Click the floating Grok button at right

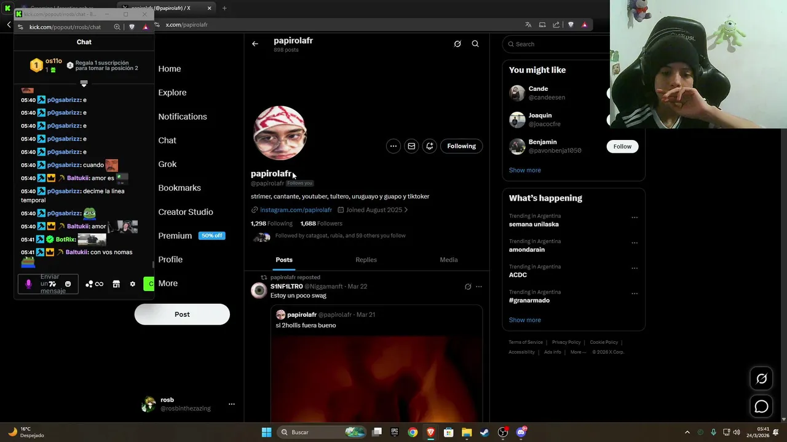pyautogui.click(x=761, y=379)
